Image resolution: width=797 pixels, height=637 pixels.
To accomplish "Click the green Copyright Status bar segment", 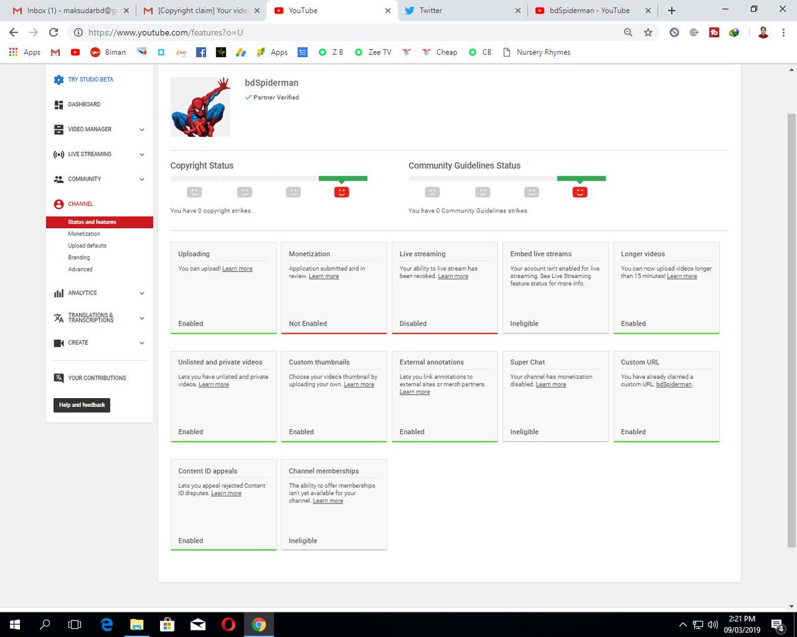I will point(343,178).
